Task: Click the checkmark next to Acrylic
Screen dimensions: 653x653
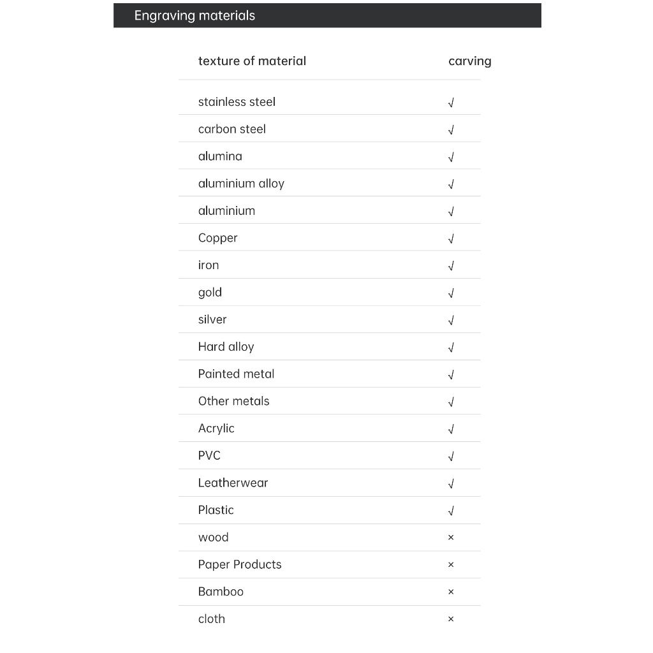Action: 451,429
